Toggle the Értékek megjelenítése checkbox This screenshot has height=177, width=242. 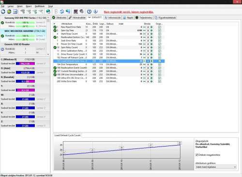click(197, 155)
